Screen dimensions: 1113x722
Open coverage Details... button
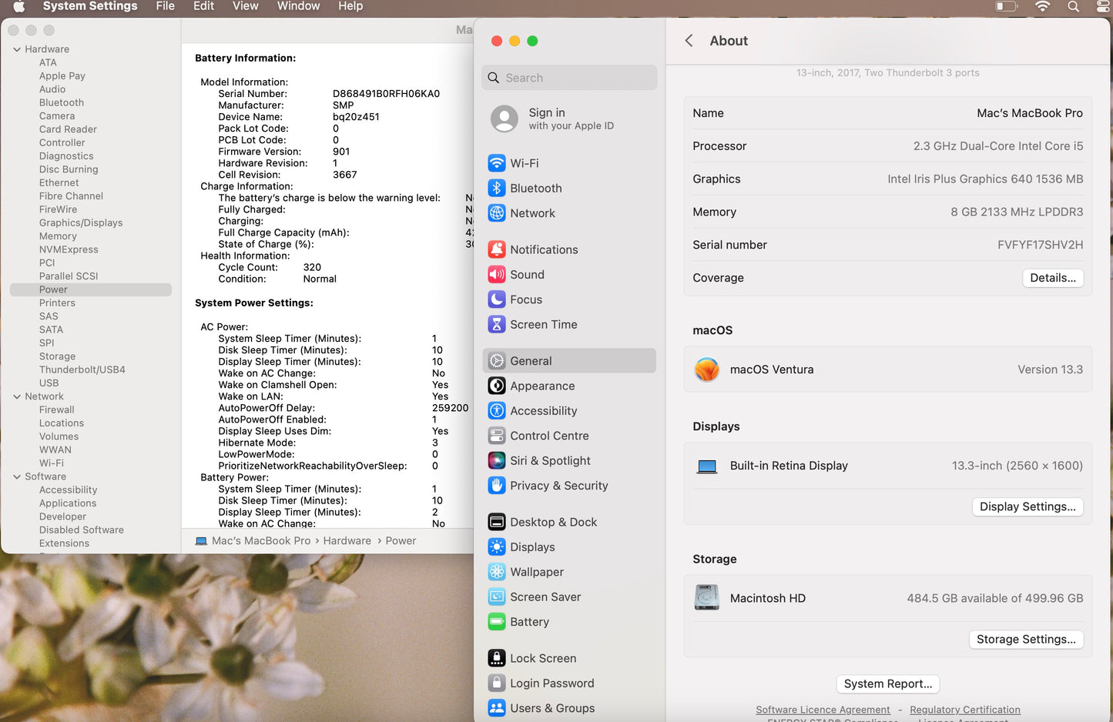point(1052,278)
